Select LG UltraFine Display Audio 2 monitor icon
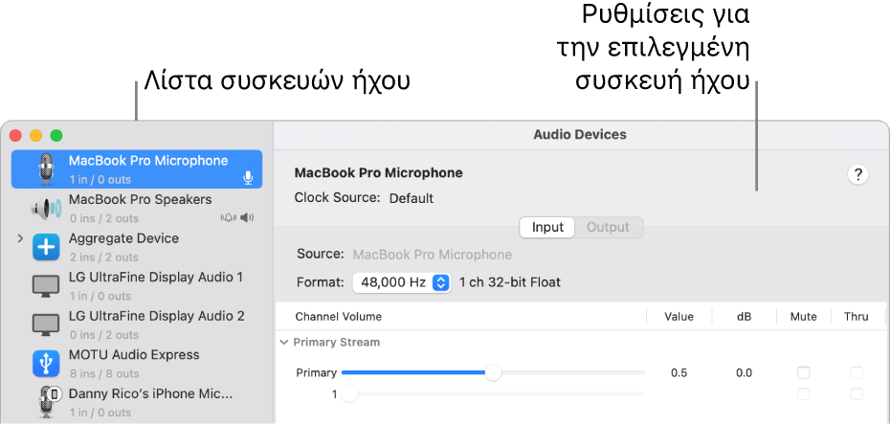The image size is (891, 425). pyautogui.click(x=46, y=324)
